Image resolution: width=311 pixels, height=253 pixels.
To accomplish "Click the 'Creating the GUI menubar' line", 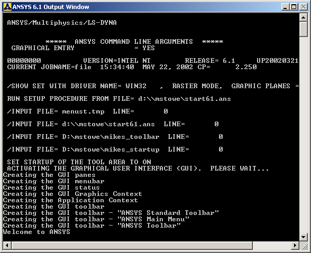I will [53, 181].
